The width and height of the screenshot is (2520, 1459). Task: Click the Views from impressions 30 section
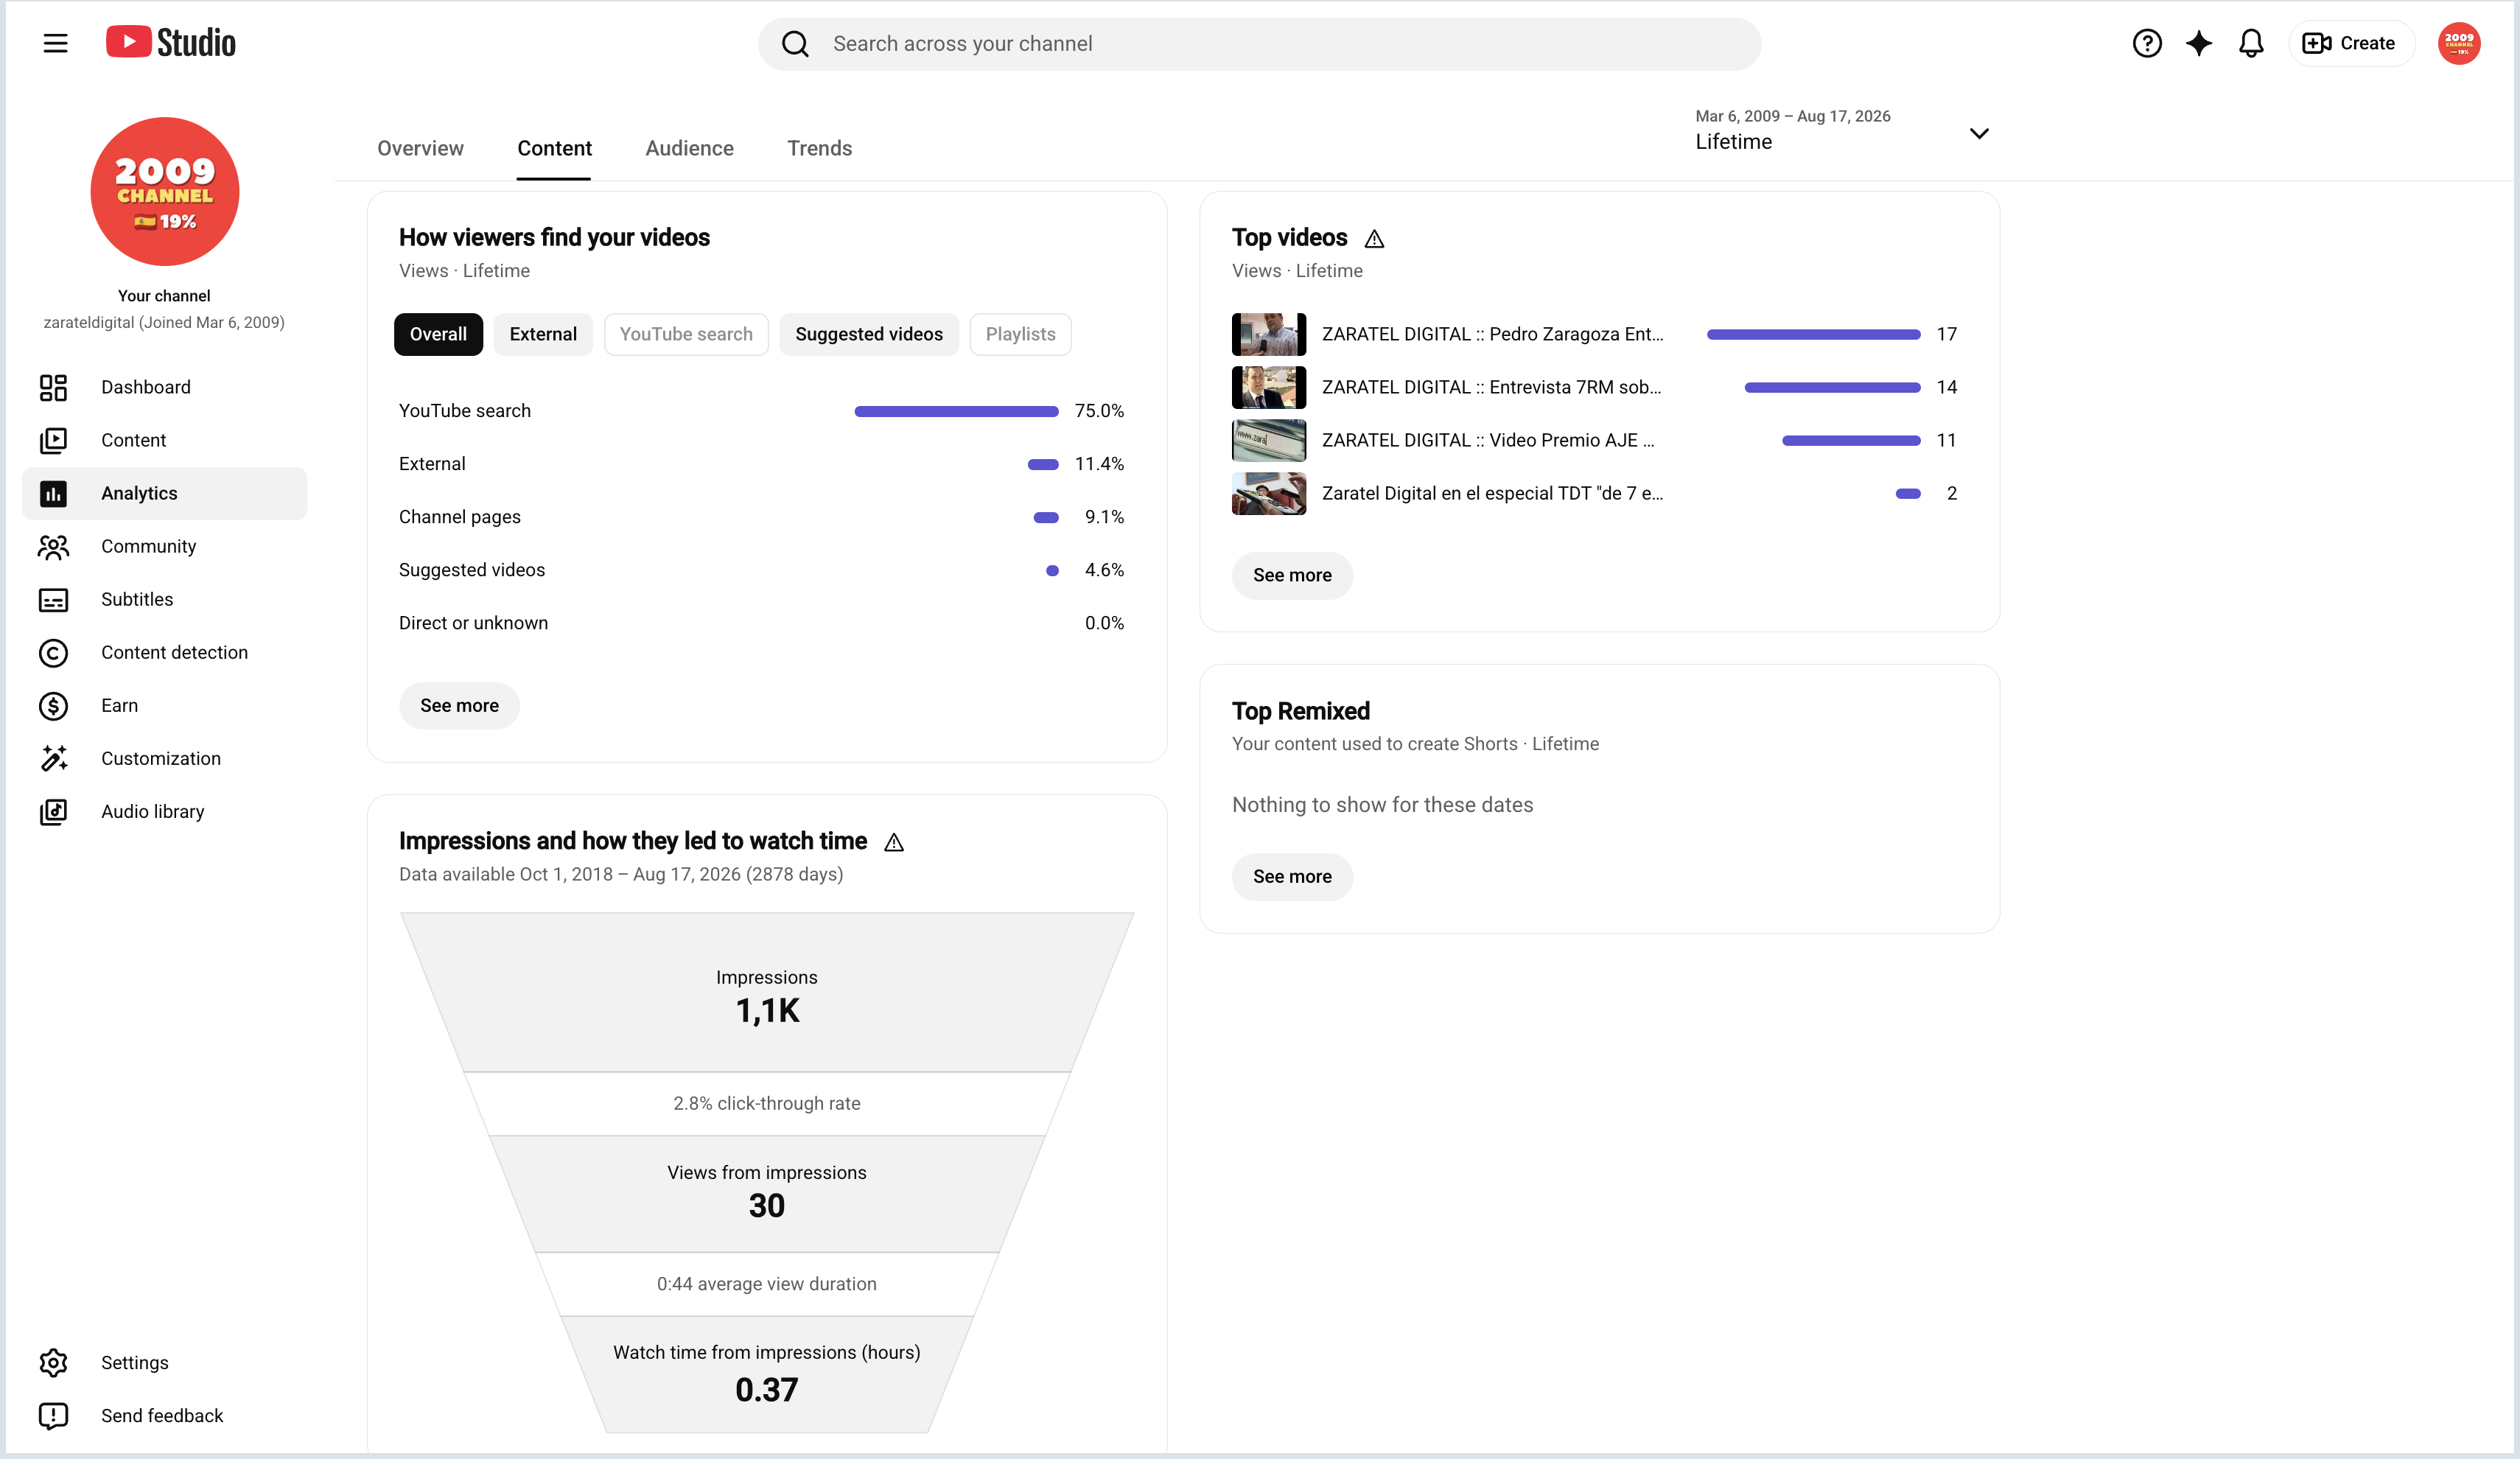coord(767,1193)
